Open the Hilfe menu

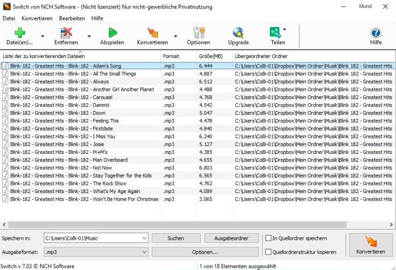point(97,18)
